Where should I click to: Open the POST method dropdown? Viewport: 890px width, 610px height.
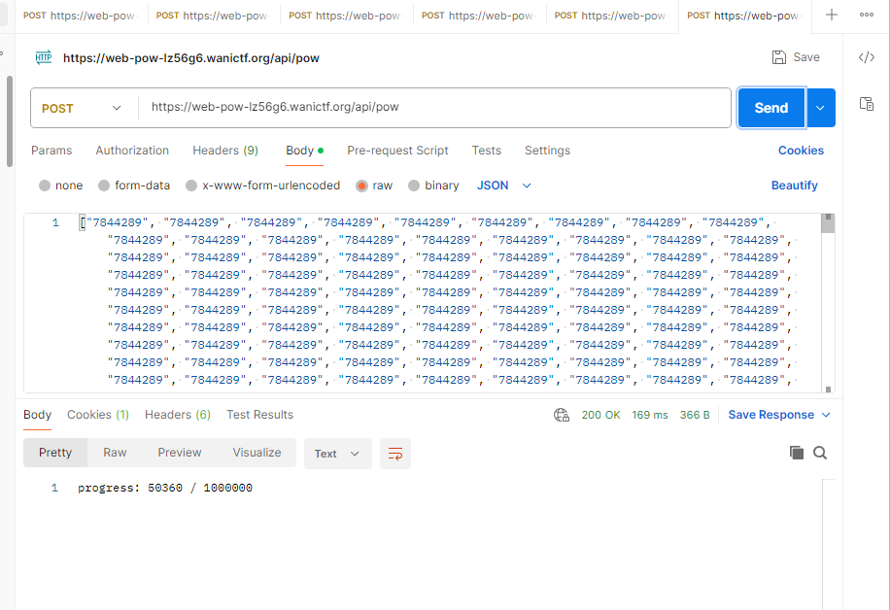click(82, 108)
